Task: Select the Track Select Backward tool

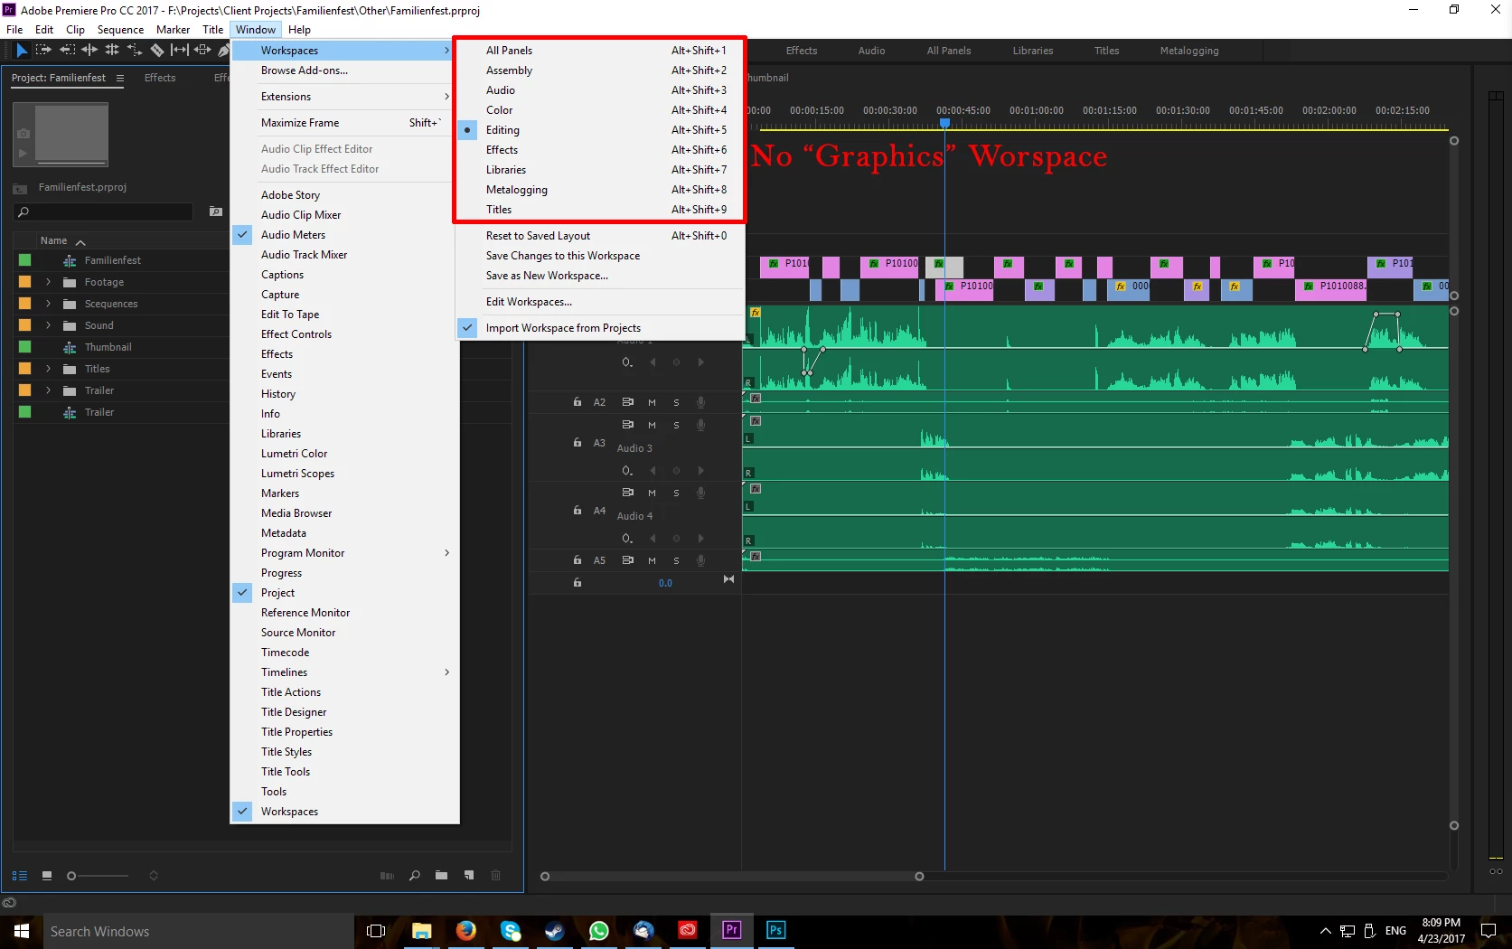Action: click(x=67, y=50)
